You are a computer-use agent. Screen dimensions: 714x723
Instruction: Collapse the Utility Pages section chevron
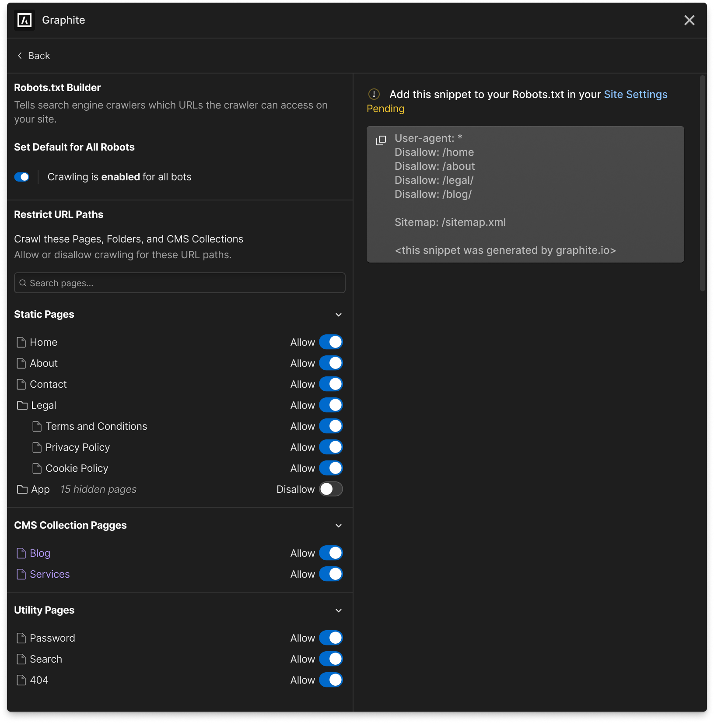click(x=339, y=611)
